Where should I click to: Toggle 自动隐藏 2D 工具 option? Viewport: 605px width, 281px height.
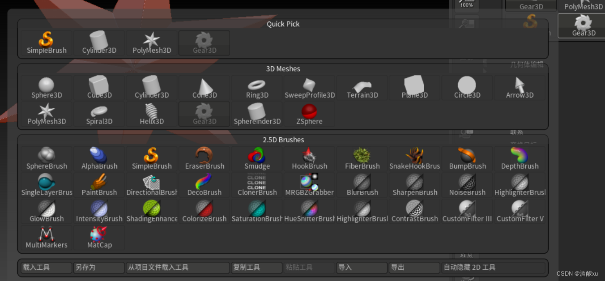click(x=494, y=268)
